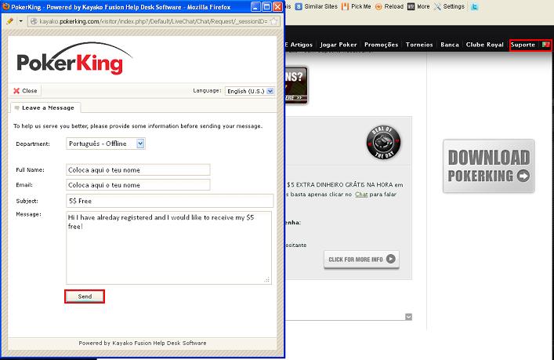The height and width of the screenshot is (360, 554).
Task: Open Settings in the background browser toolbar
Action: click(450, 6)
